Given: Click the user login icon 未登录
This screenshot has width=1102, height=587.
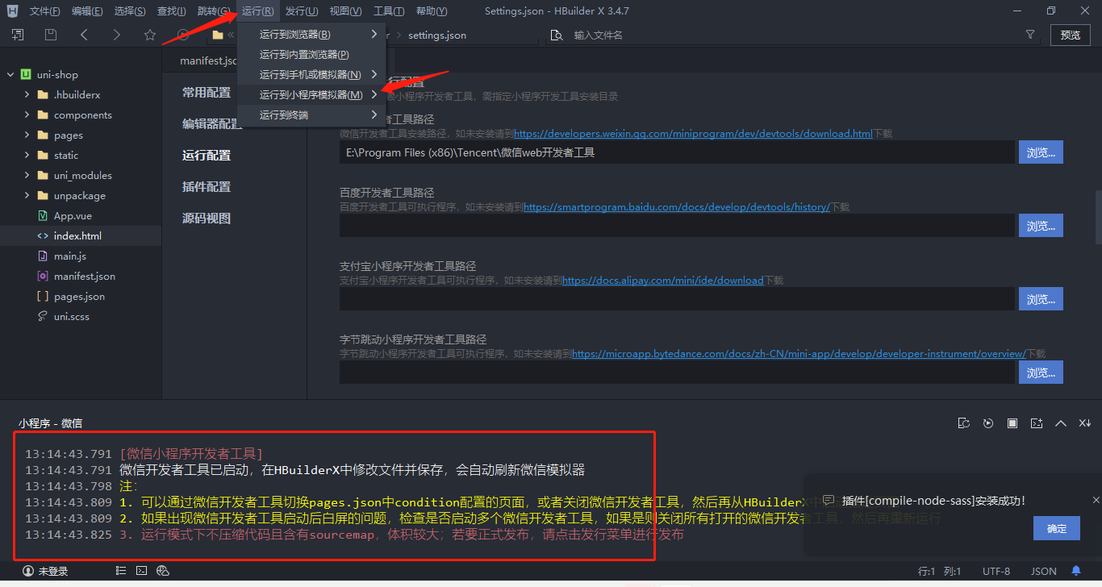Looking at the screenshot, I should click(45, 571).
